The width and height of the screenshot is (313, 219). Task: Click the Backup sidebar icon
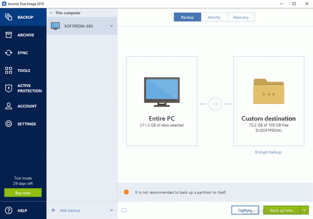(8, 17)
